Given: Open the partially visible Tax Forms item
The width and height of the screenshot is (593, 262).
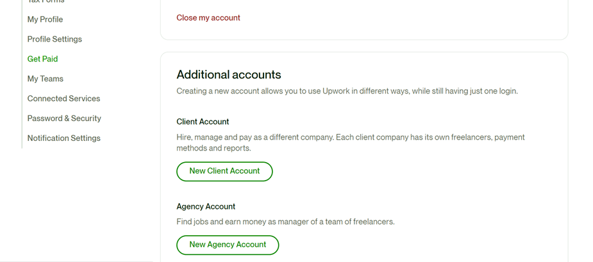Looking at the screenshot, I should coord(46,2).
